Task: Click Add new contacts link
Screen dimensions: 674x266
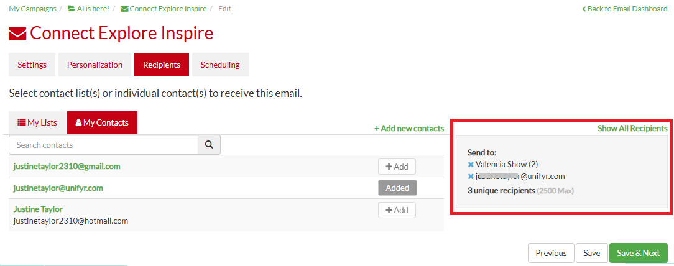Action: [x=409, y=129]
